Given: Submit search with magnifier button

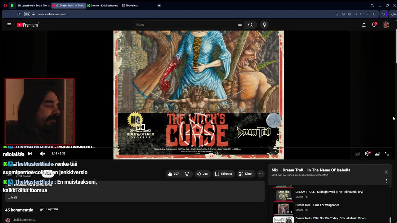Looking at the screenshot, I should click(x=250, y=25).
